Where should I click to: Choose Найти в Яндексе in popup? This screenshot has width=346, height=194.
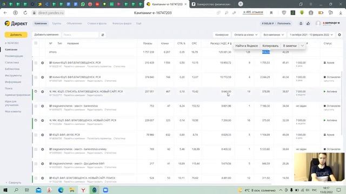coord(247,46)
